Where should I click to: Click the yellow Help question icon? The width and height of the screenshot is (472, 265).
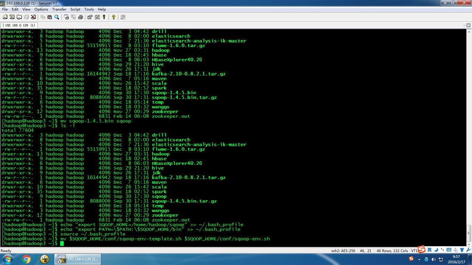(x=114, y=17)
